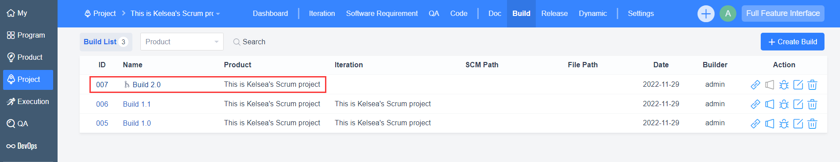
Task: Click the Full Feature Interface button
Action: tap(783, 13)
